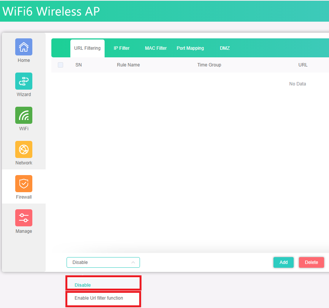This screenshot has width=329, height=308.
Task: Choose the Disable option in the list
Action: coord(83,285)
